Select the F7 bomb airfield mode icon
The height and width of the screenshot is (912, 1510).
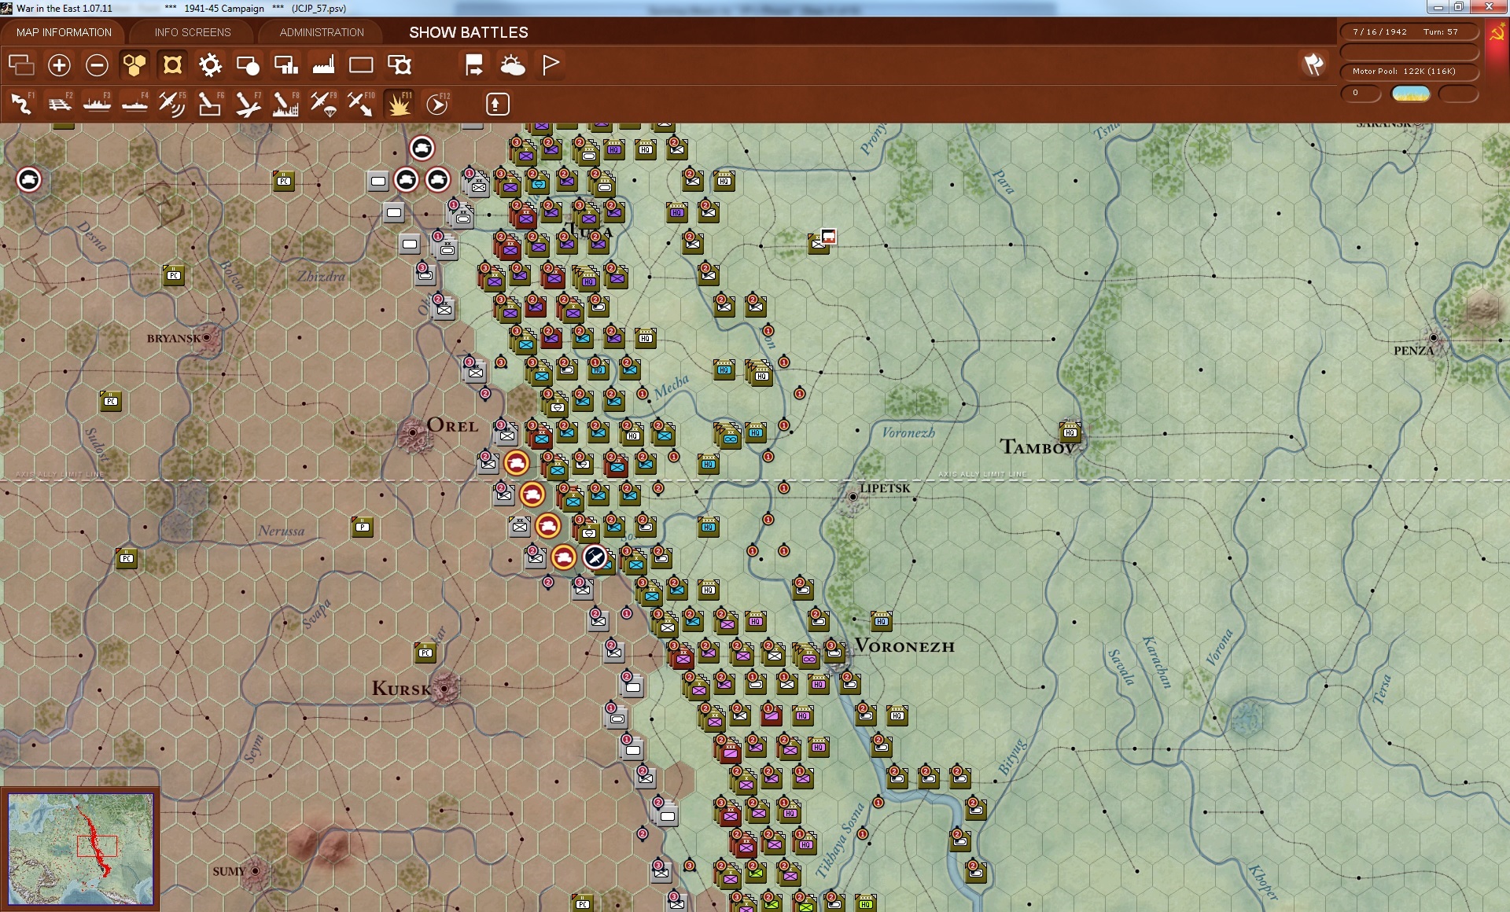(248, 104)
